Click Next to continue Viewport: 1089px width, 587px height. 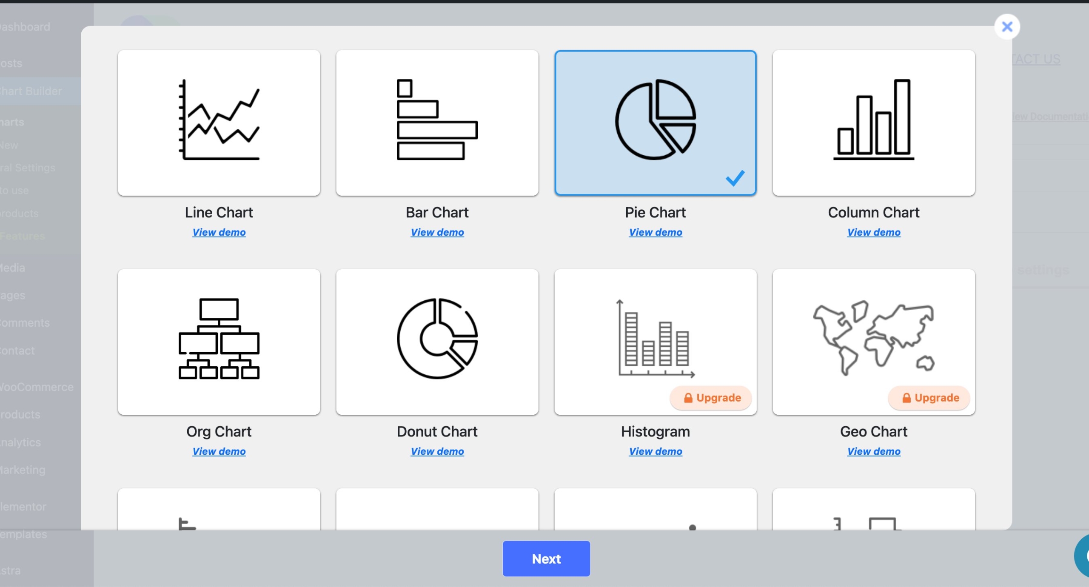point(546,559)
